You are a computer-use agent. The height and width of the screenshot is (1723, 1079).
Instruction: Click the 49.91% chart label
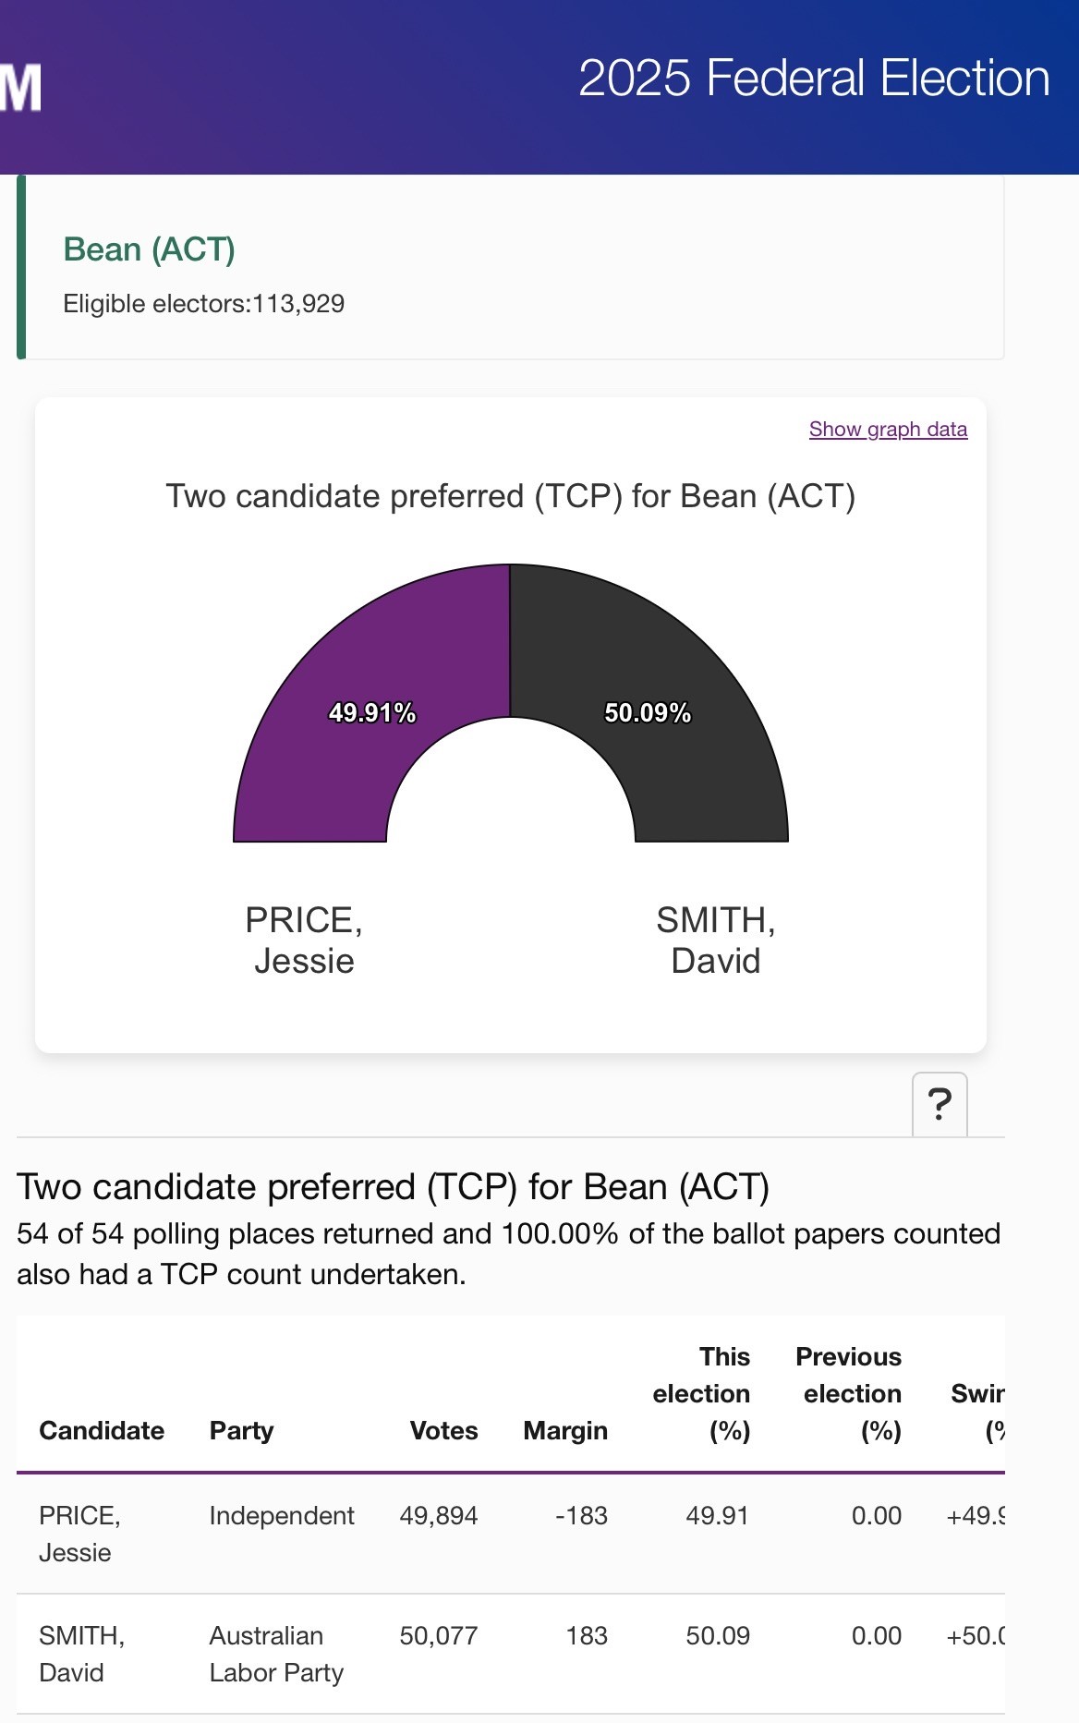372,713
